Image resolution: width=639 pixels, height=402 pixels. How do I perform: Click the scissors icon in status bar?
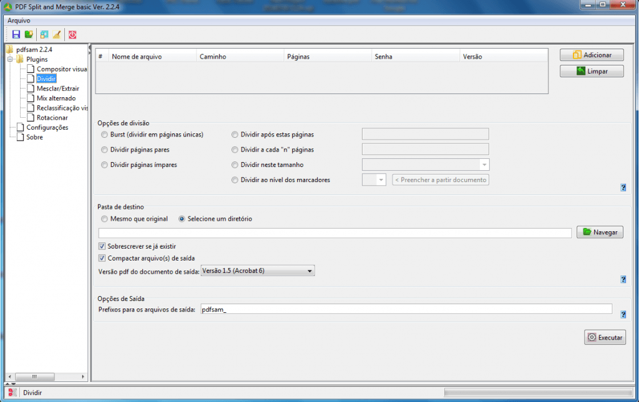12,393
